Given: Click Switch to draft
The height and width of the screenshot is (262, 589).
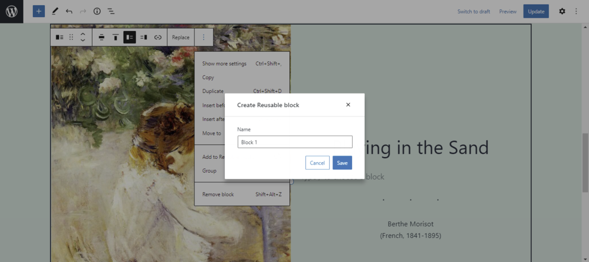Looking at the screenshot, I should 474,11.
